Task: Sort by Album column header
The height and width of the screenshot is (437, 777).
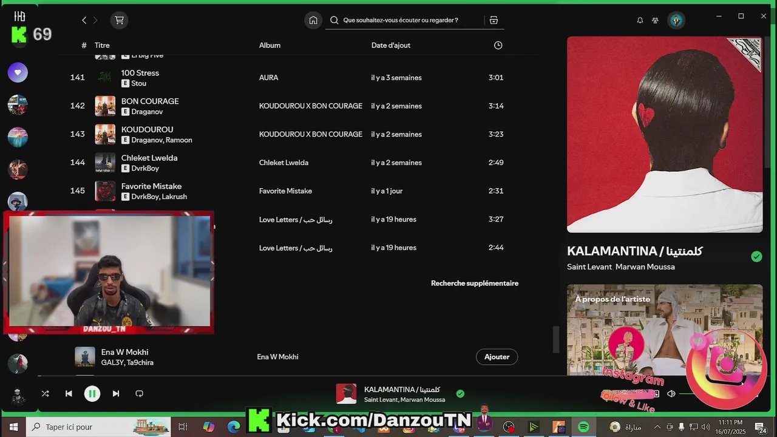Action: tap(270, 46)
